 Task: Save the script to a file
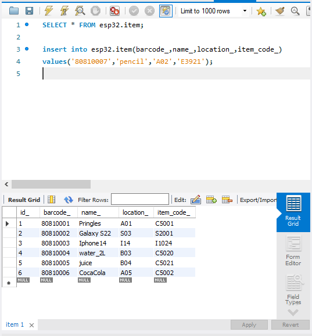pyautogui.click(x=30, y=10)
